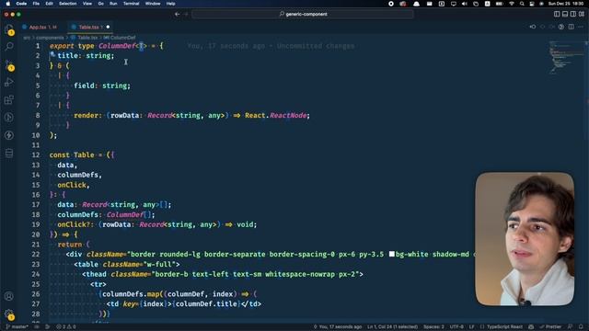Go back in editor navigation history
Screen dimensions: 589x331
[178, 15]
